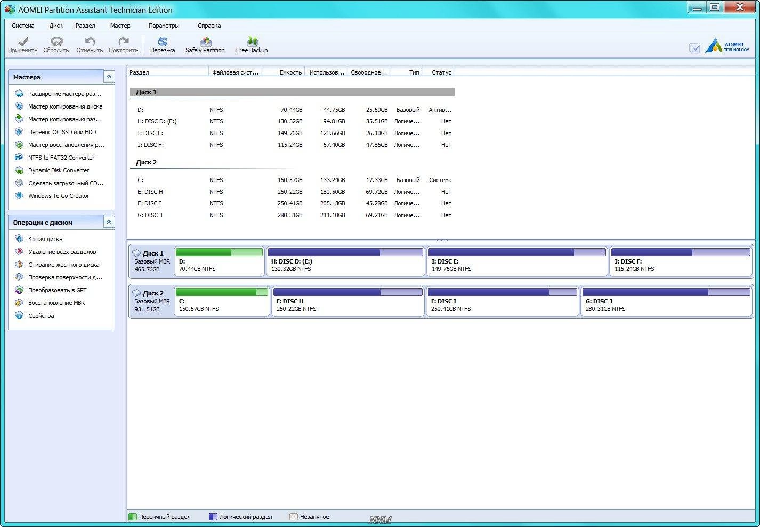Click the Тип column header
Screen dimensions: 760x527
406,72
